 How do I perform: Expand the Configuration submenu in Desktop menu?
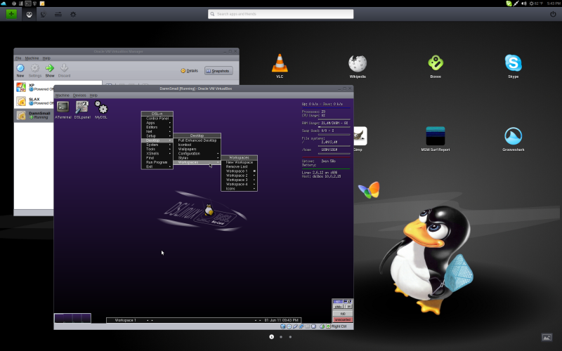click(197, 153)
